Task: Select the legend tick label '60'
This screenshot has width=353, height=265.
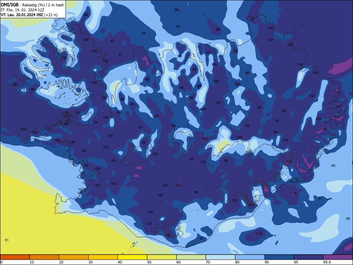Action: point(179,262)
